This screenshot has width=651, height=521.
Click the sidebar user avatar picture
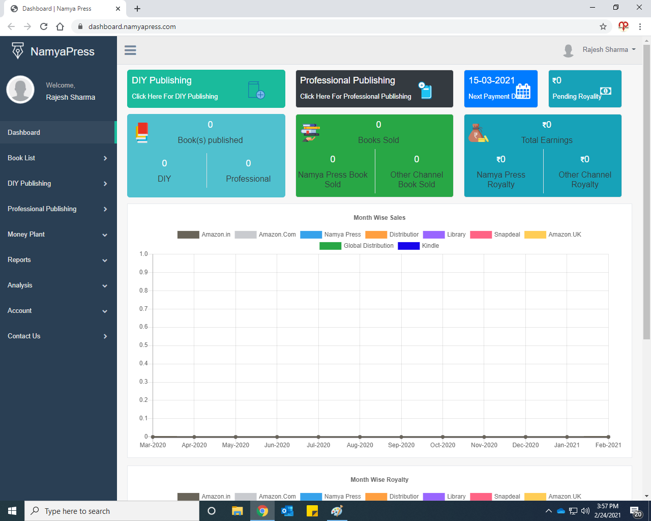[20, 90]
